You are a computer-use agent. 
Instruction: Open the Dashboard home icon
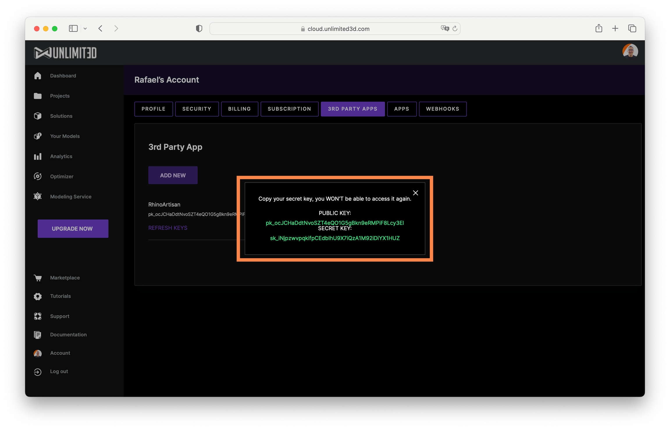[38, 76]
